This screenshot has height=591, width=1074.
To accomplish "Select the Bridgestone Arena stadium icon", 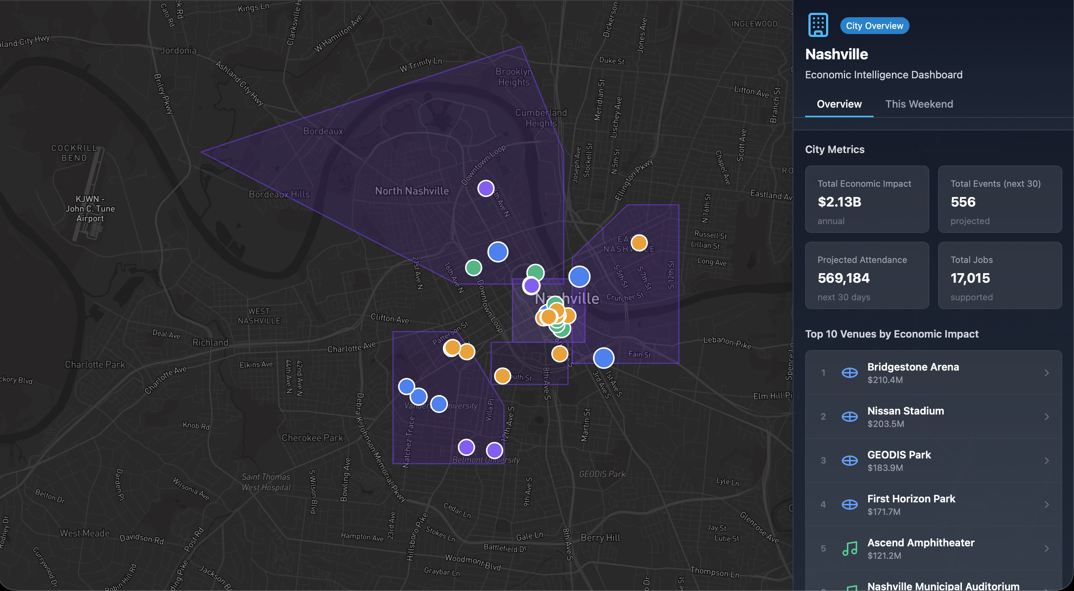I will click(849, 373).
